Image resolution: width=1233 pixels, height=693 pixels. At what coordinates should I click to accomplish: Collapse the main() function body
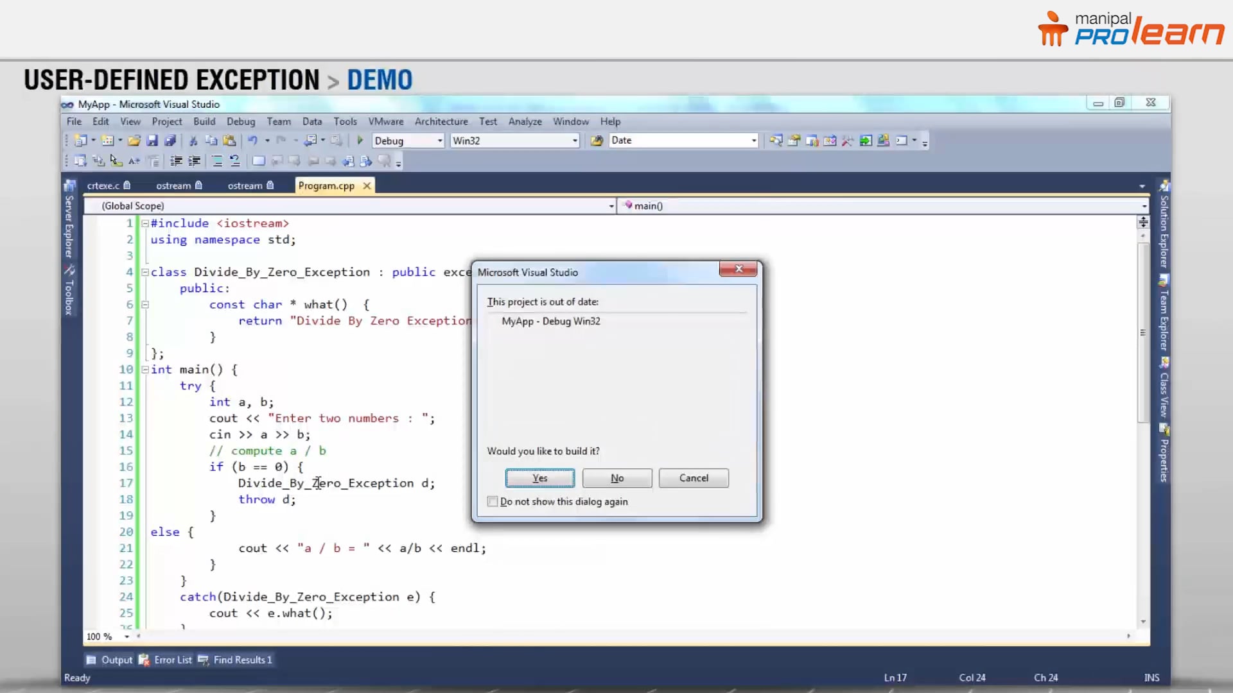point(144,369)
